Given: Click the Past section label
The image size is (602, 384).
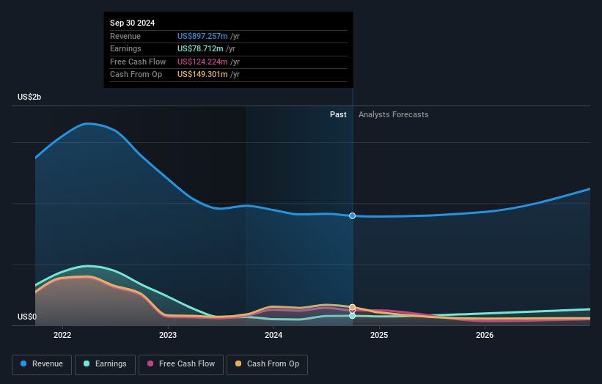Looking at the screenshot, I should point(338,115).
